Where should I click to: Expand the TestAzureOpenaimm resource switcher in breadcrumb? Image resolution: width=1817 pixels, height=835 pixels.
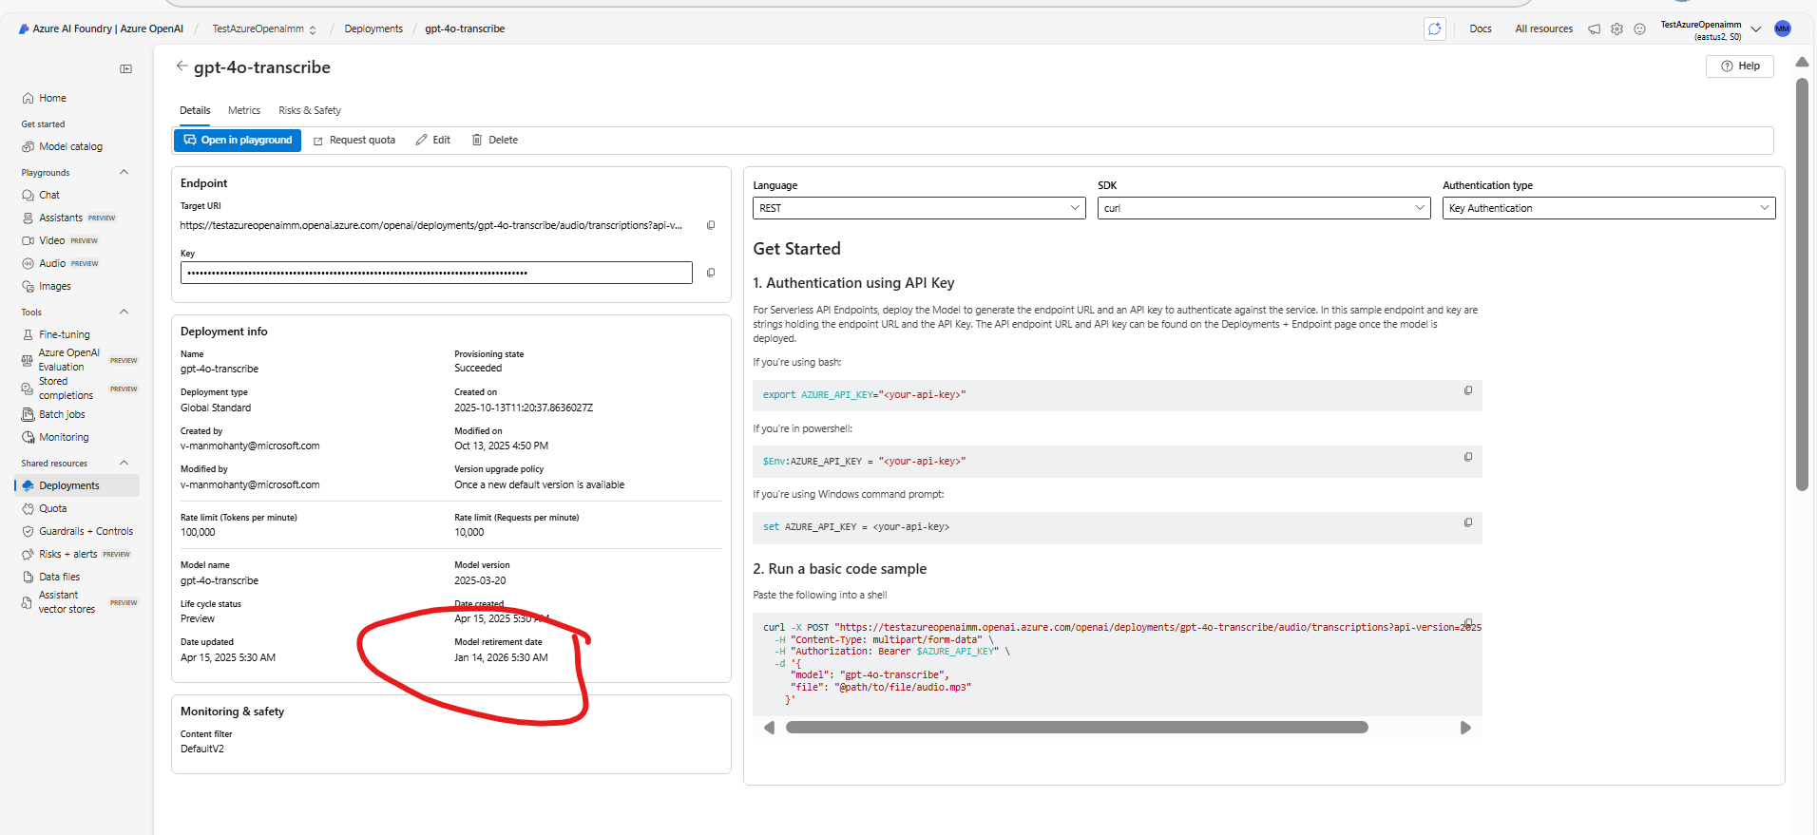coord(313,29)
